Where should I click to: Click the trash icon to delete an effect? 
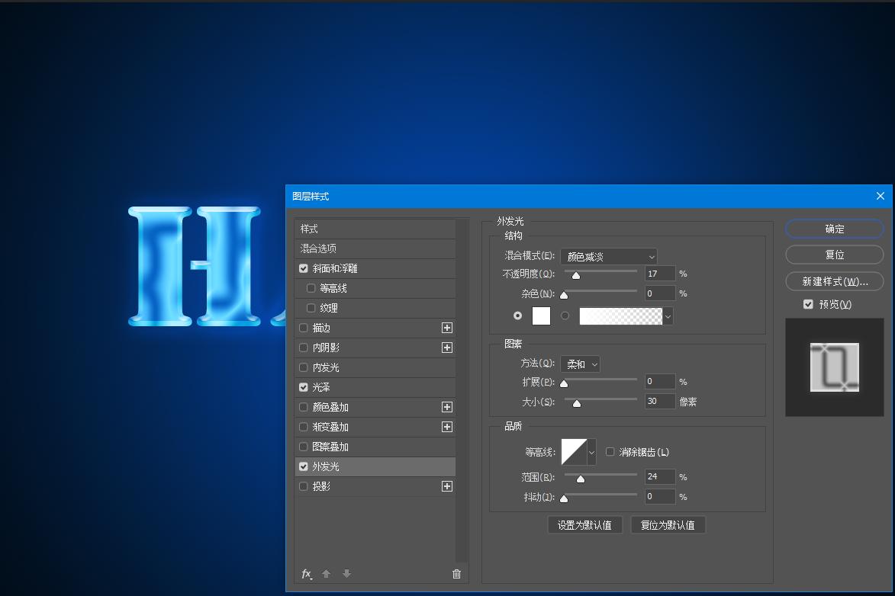pos(456,574)
